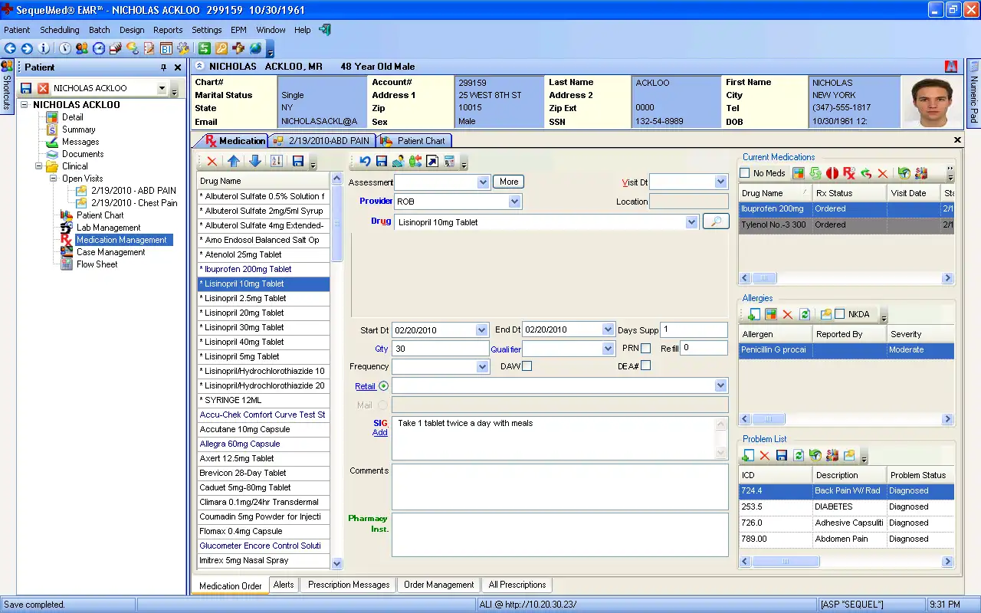The image size is (981, 613).
Task: Click the SIG Add link
Action: pyautogui.click(x=380, y=433)
